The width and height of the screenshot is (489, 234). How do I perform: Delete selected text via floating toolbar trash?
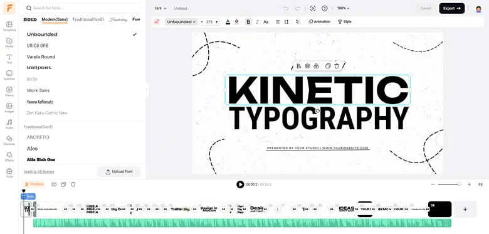tap(337, 66)
